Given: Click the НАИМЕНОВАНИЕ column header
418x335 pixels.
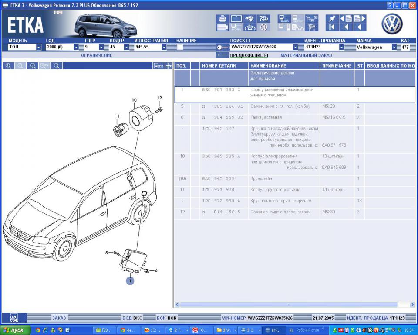Looking at the screenshot, I should 284,66.
